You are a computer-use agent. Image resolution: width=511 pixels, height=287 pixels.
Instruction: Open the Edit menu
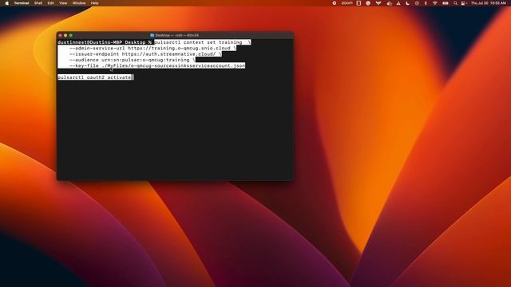50,3
